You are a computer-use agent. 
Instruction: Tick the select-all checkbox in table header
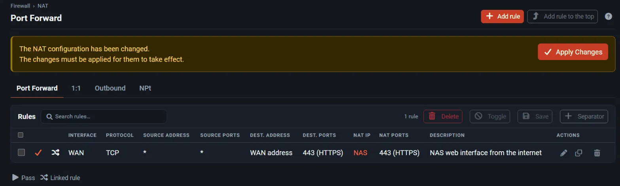[21, 135]
